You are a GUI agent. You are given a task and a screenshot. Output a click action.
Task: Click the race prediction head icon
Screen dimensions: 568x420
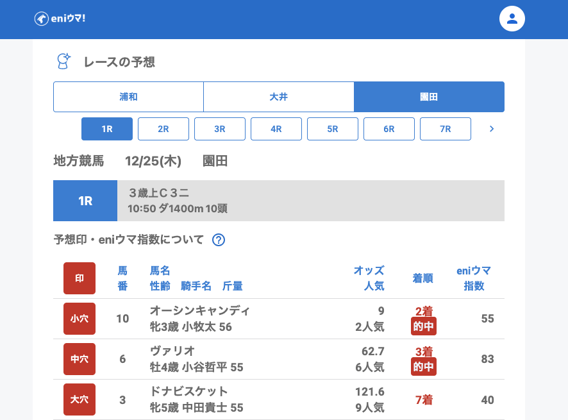point(63,61)
